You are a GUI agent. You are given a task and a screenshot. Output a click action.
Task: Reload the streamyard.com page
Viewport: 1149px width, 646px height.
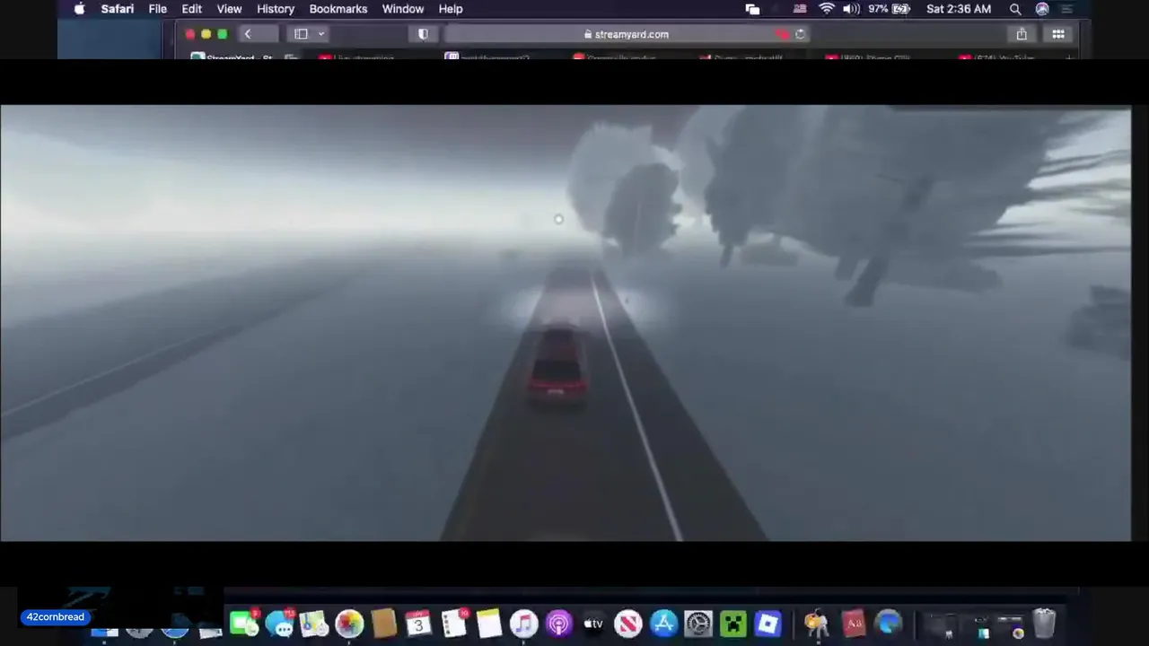pos(800,34)
